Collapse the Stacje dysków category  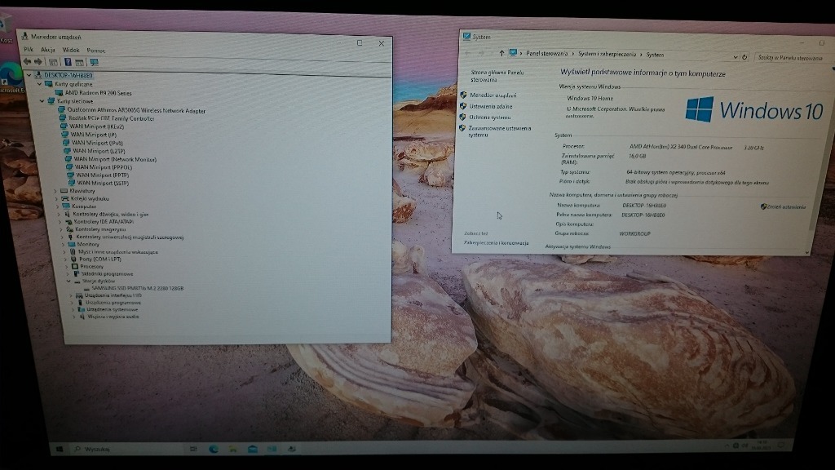68,281
